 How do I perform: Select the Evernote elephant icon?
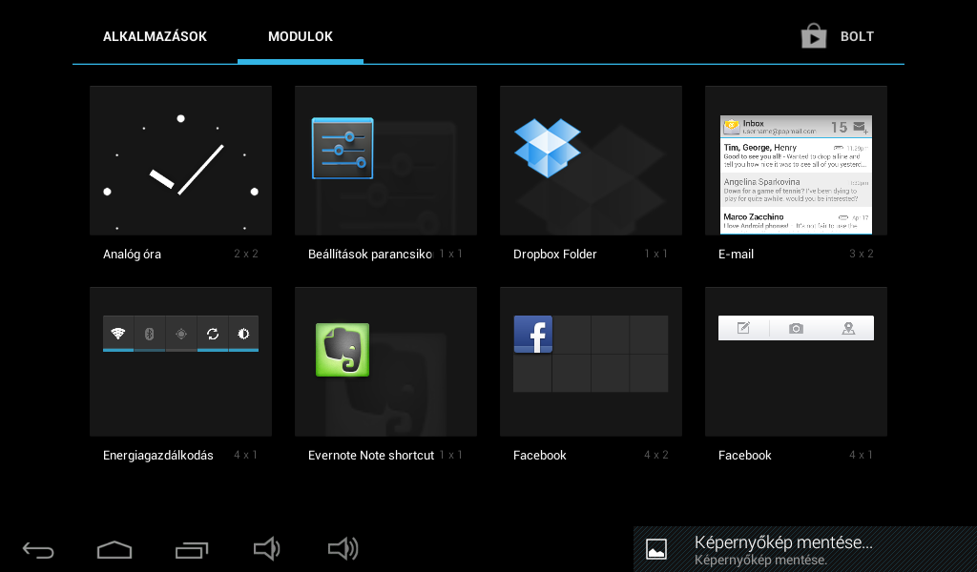pyautogui.click(x=343, y=350)
